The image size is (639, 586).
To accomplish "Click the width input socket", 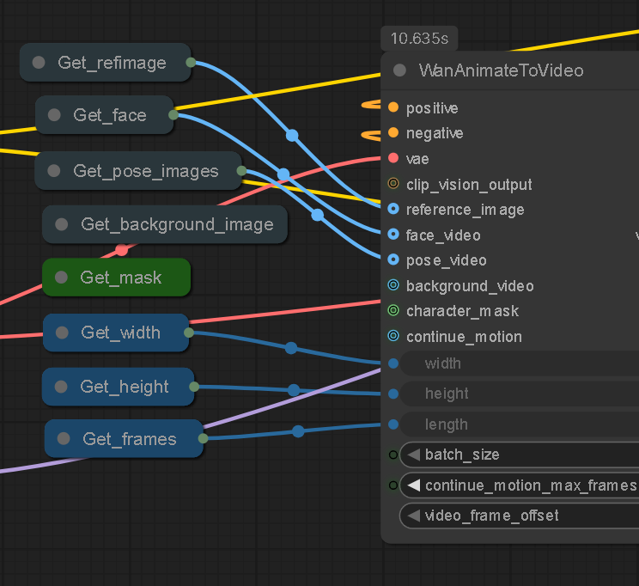I will (393, 363).
